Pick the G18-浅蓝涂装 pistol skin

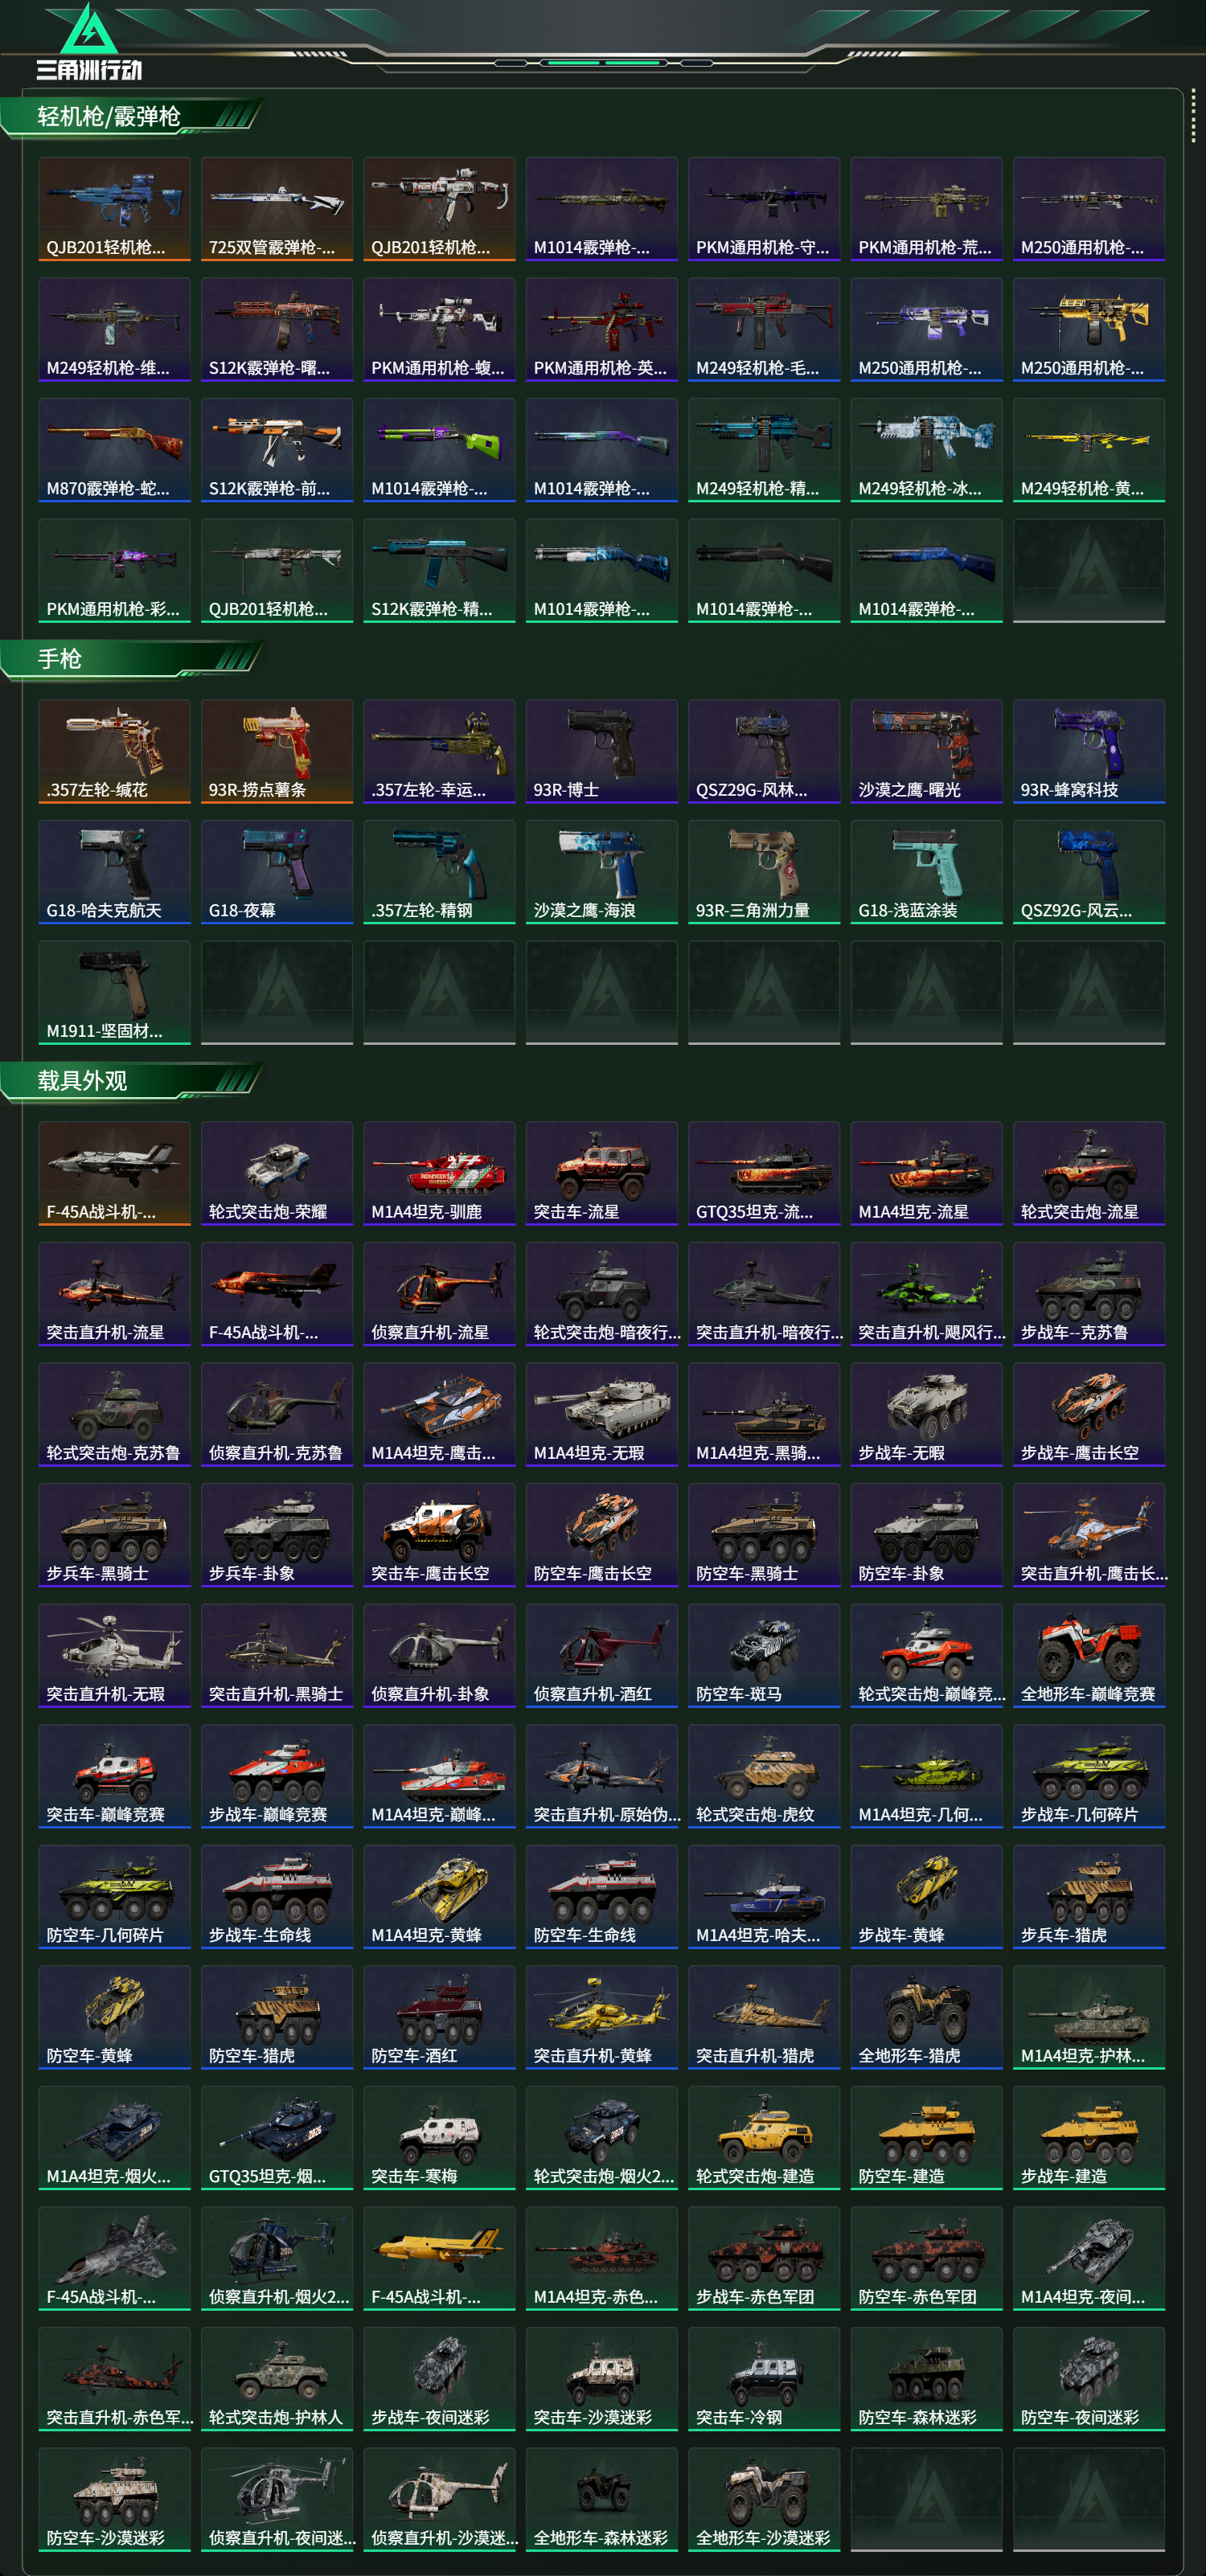click(x=926, y=872)
